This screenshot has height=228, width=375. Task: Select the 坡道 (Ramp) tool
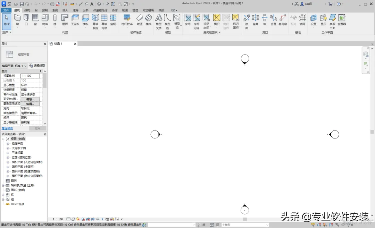[140, 19]
